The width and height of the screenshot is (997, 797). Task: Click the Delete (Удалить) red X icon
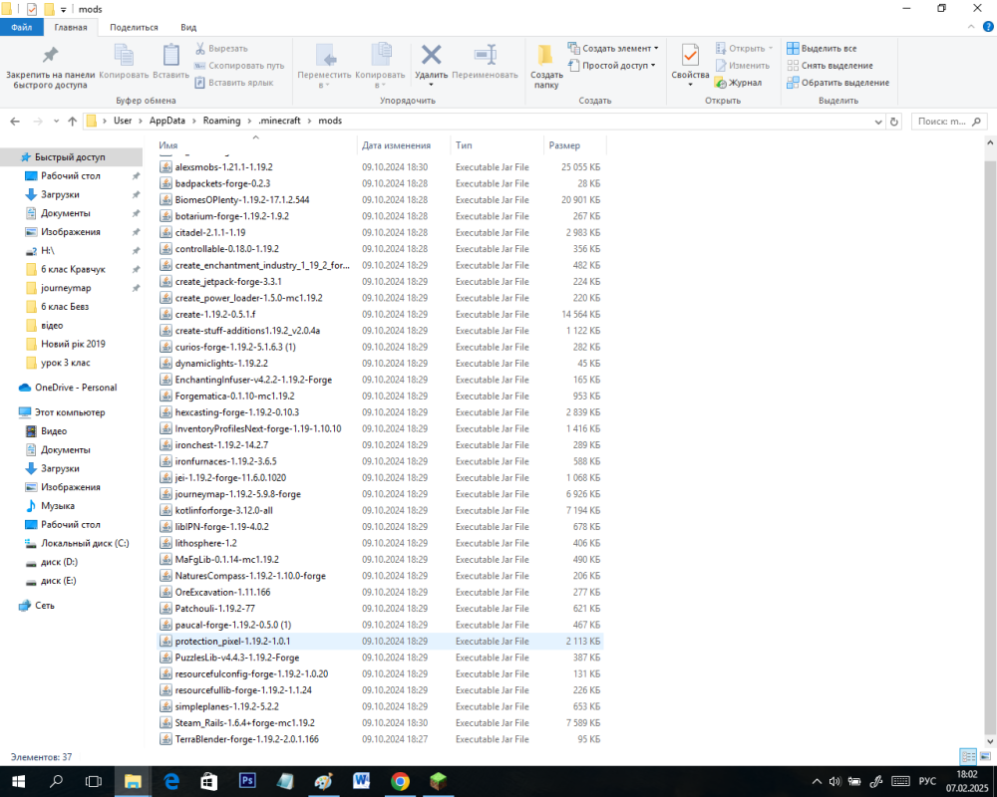click(x=431, y=55)
